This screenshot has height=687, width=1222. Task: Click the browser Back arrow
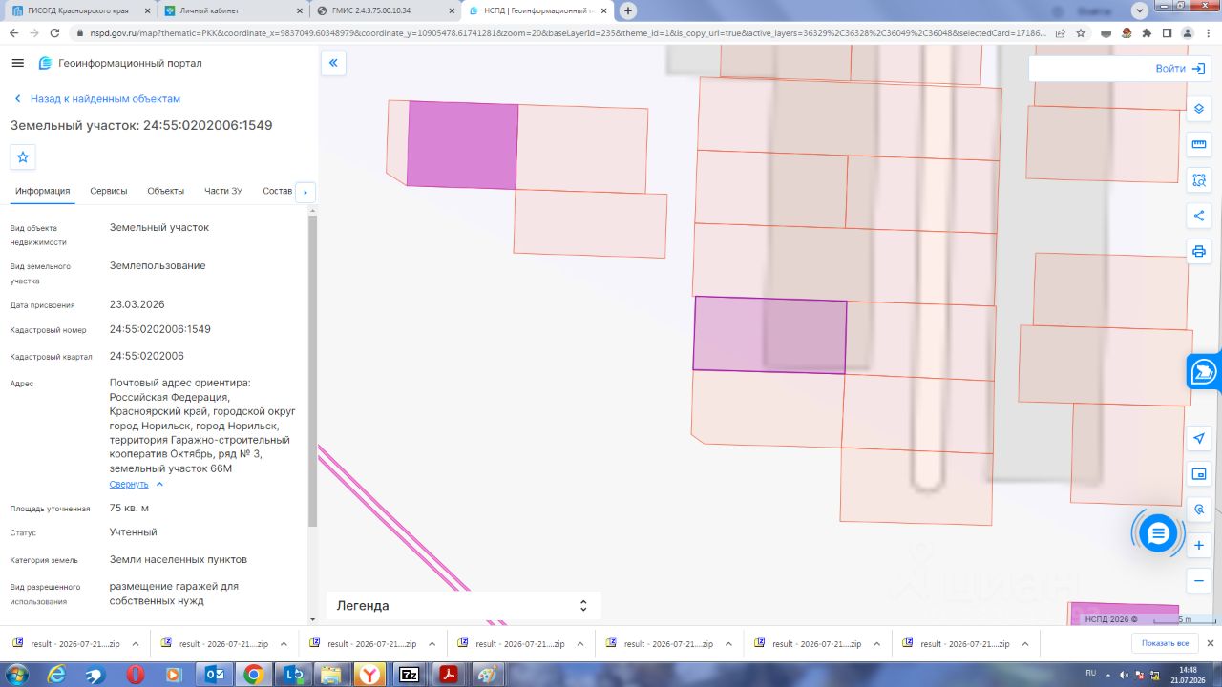coord(13,32)
